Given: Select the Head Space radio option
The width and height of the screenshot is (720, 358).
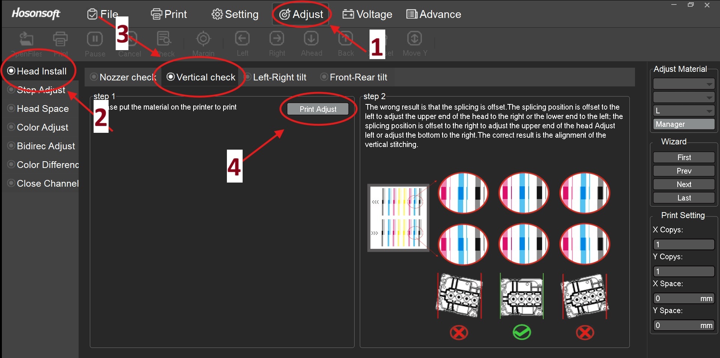Looking at the screenshot, I should tap(12, 108).
